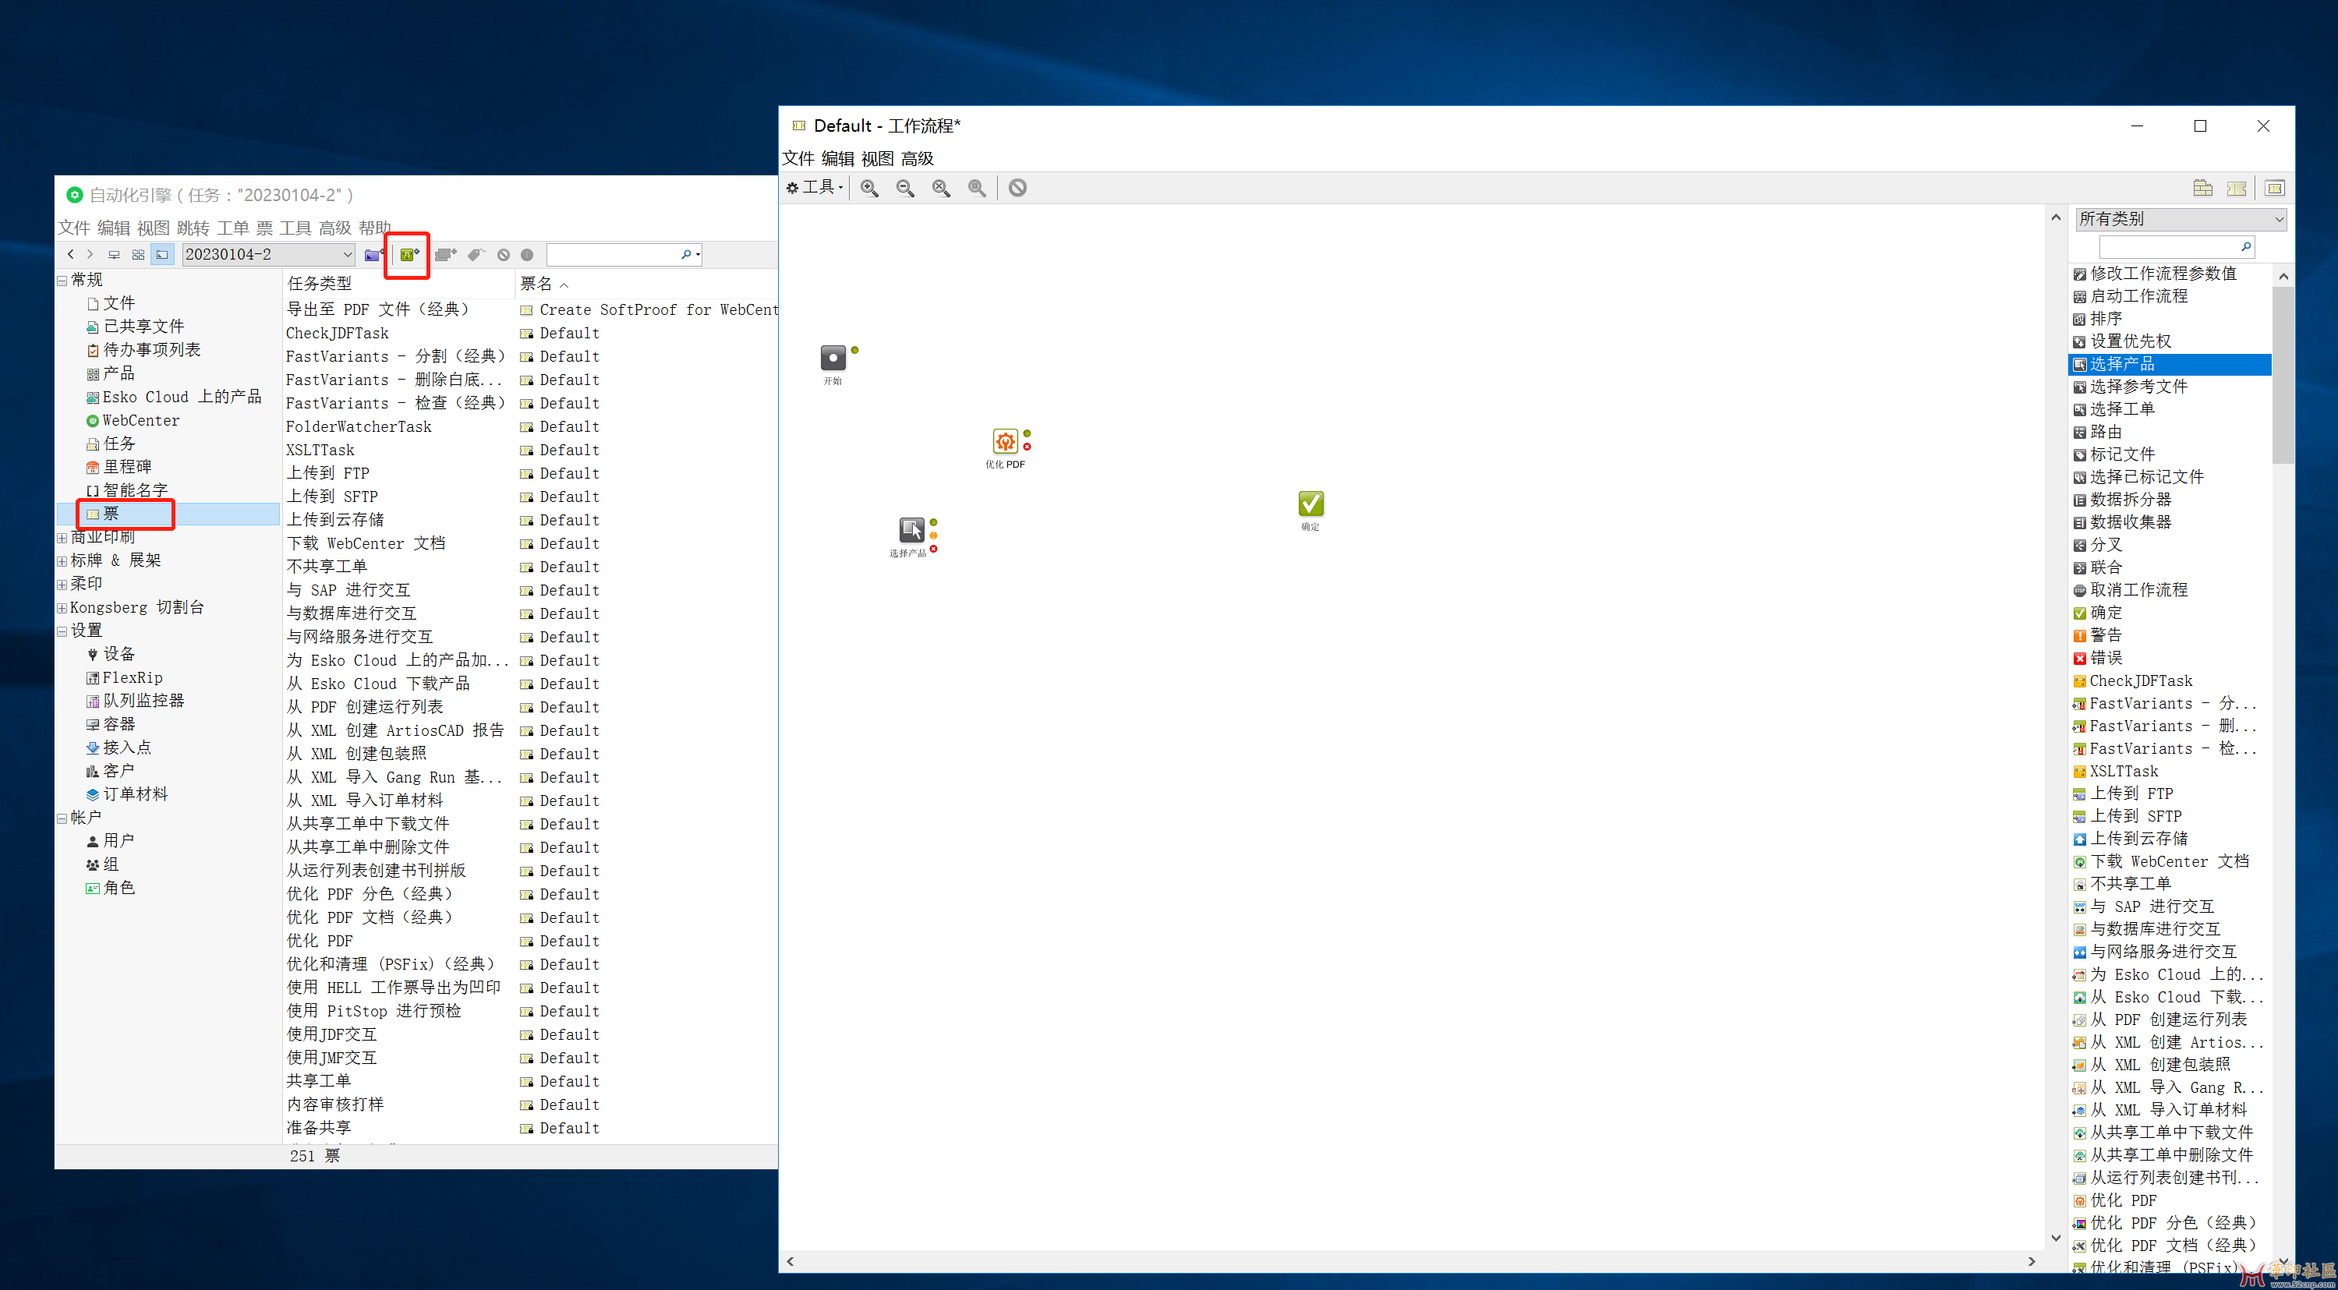Open 工单 menu in Automation Engine window

tap(232, 228)
